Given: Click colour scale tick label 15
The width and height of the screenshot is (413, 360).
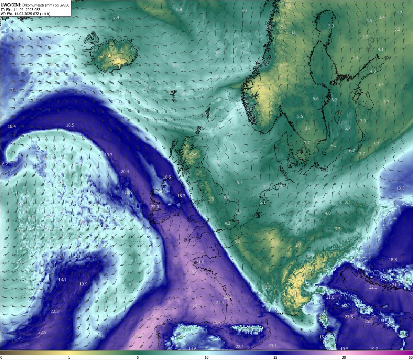Looking at the screenshot, I should coord(275,357).
